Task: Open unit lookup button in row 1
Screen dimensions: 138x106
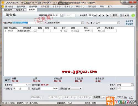Action: [66, 31]
